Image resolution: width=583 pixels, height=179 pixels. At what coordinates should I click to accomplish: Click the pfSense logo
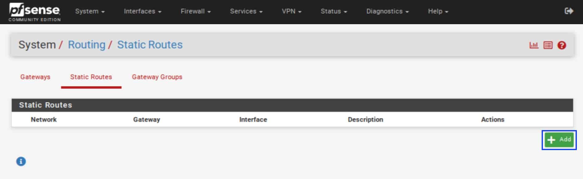(35, 12)
